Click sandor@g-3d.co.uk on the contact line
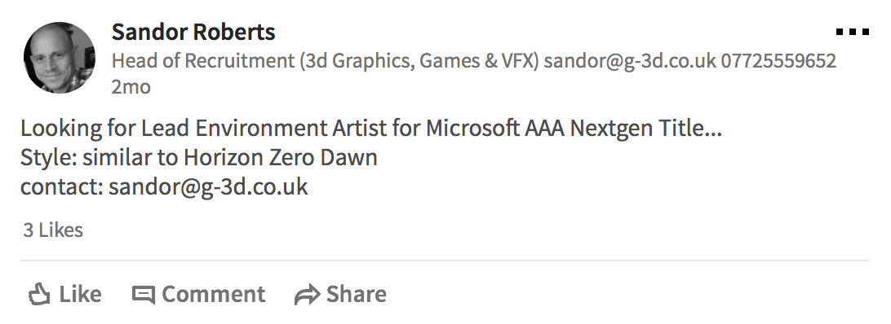Image resolution: width=891 pixels, height=324 pixels. pyautogui.click(x=208, y=186)
